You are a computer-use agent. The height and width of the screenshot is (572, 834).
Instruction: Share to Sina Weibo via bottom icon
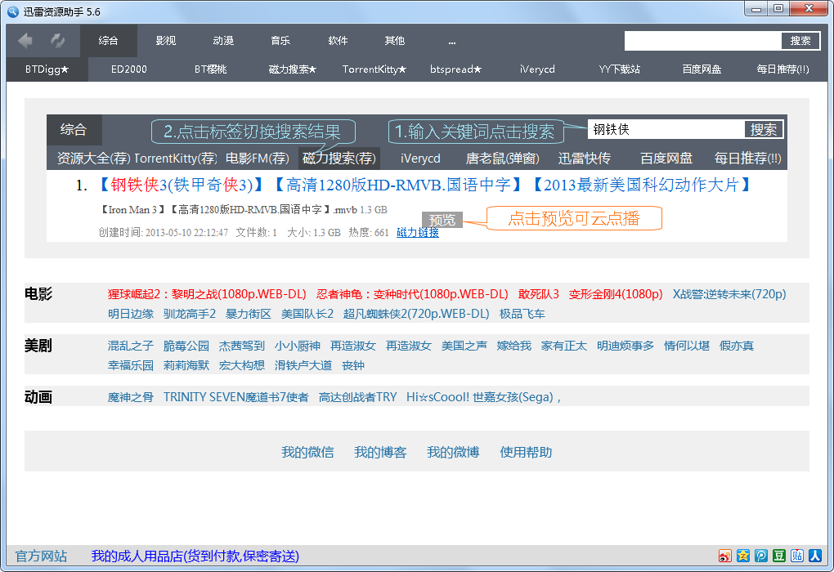pyautogui.click(x=724, y=556)
